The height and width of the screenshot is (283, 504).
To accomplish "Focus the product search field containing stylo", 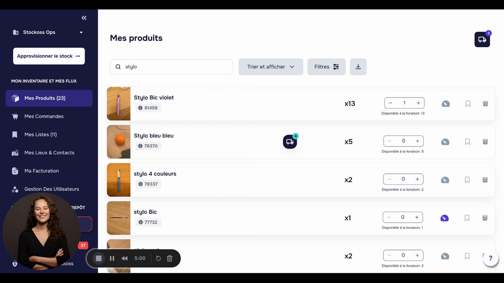I will 171,67.
